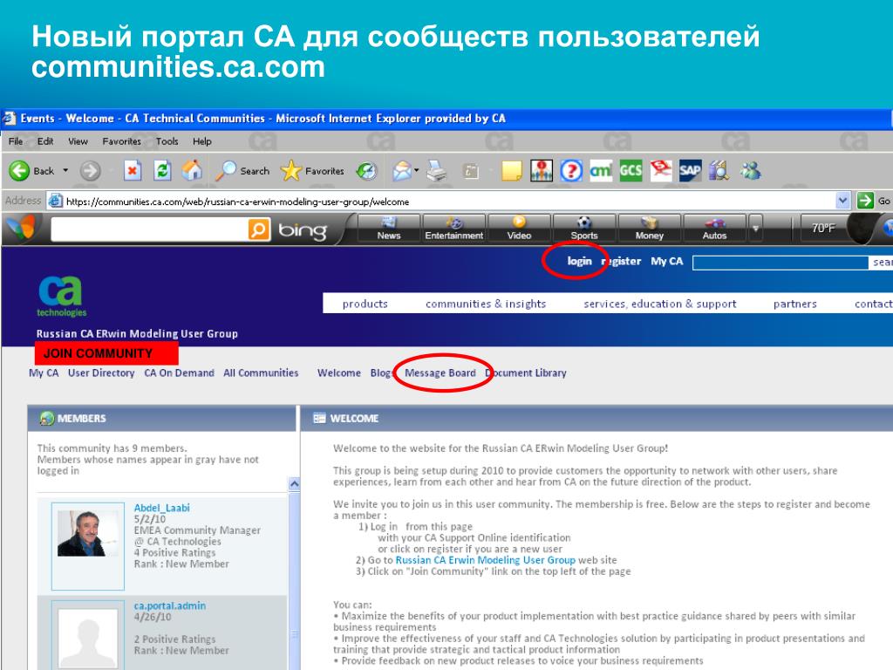
Task: Open the Back button history dropdown arrow
Action: point(65,170)
